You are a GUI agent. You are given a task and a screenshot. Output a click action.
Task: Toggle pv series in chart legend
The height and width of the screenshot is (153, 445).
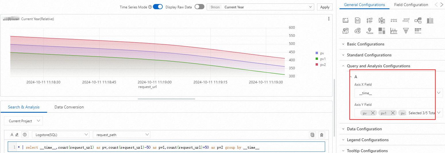[320, 53]
